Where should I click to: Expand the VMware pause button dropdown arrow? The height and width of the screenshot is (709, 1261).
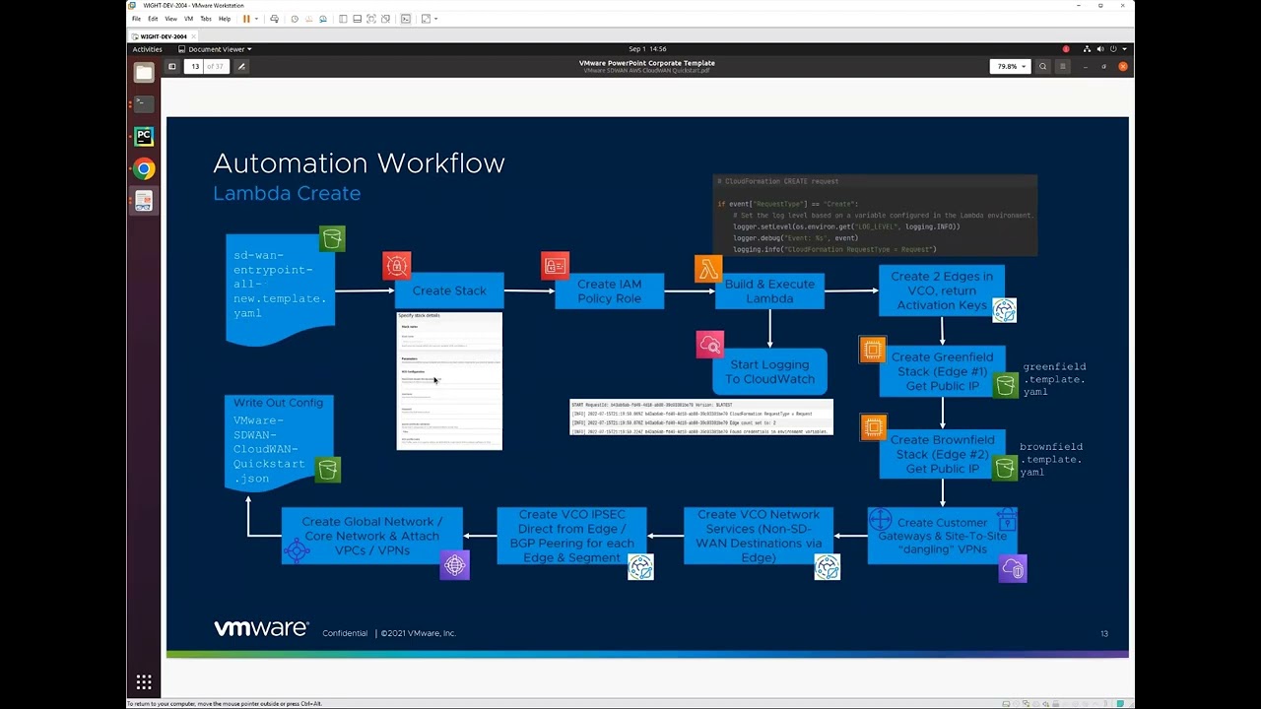click(x=256, y=19)
